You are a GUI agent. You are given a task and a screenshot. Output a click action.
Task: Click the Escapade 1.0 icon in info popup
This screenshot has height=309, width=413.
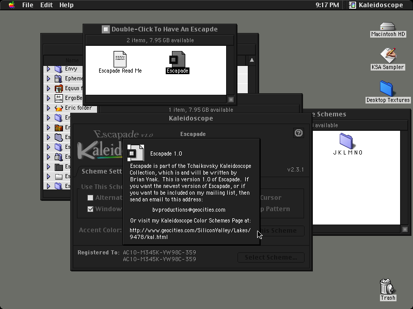pyautogui.click(x=136, y=153)
